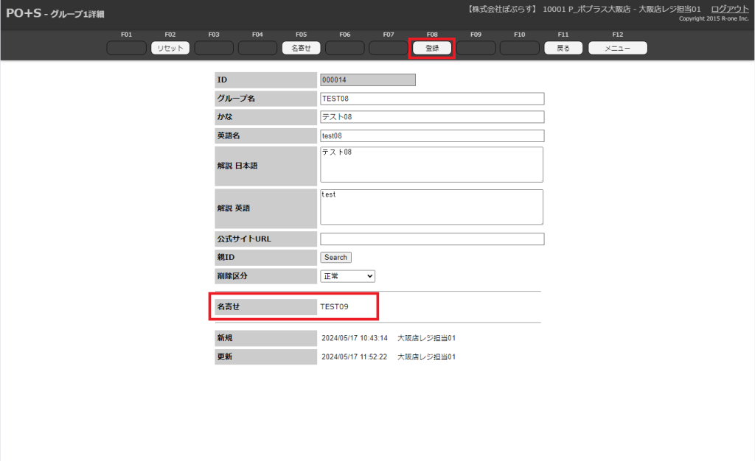Open the F12 メニュー button
755x461 pixels.
tap(617, 48)
